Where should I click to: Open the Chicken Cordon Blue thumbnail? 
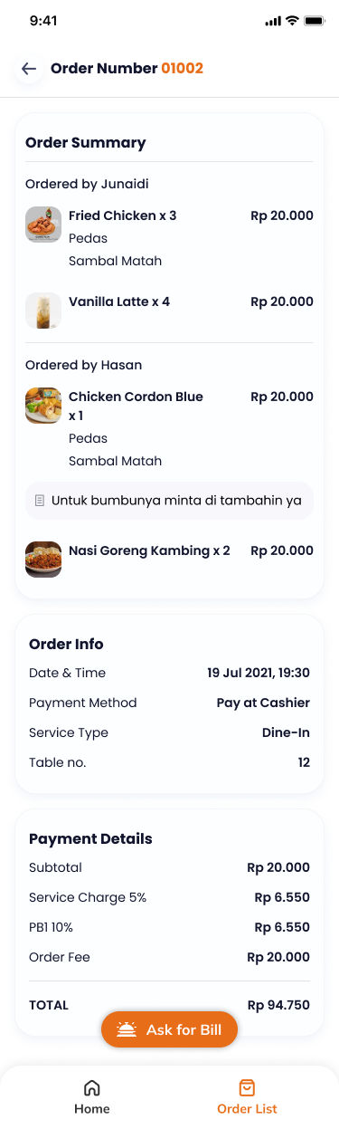[43, 406]
